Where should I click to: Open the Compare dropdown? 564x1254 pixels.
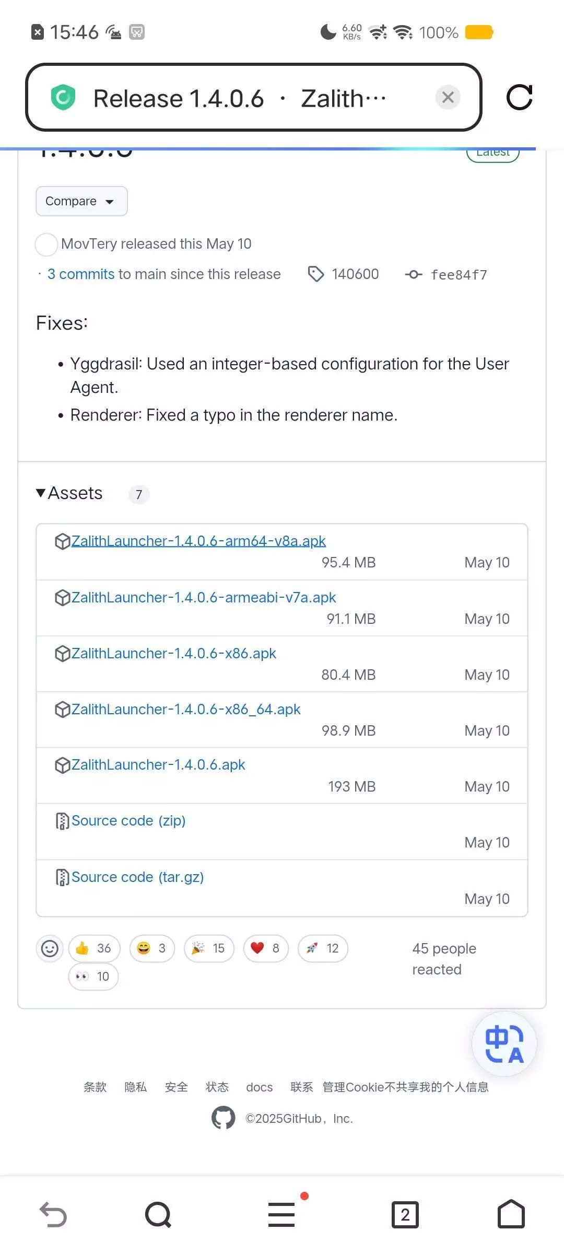tap(81, 201)
